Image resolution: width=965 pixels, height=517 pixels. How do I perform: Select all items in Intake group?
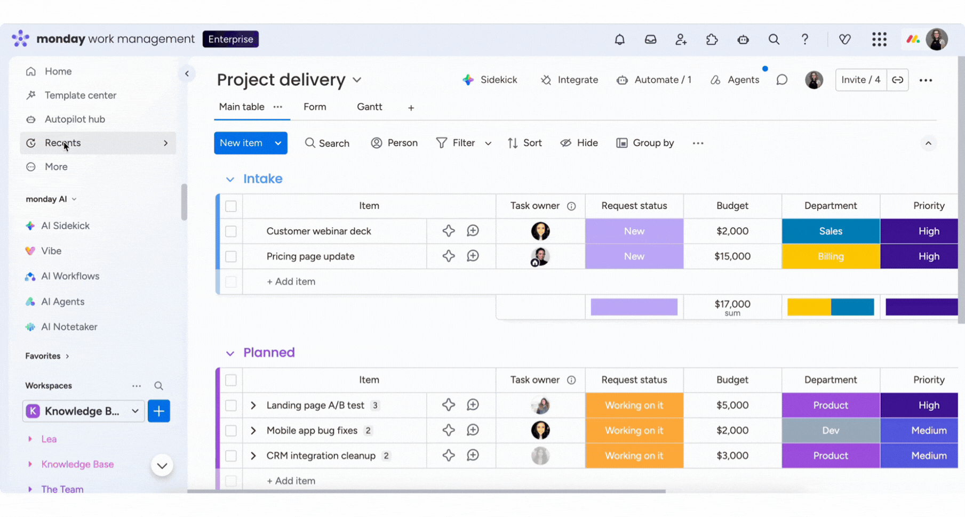point(230,206)
